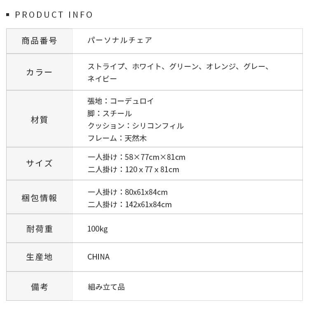Click the 脚：スチール material line
309x309 pixels.
coord(110,113)
